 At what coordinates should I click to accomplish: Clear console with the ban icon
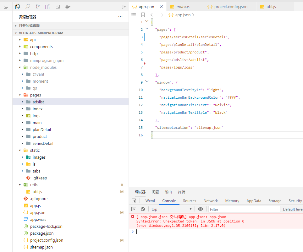coord(143,209)
